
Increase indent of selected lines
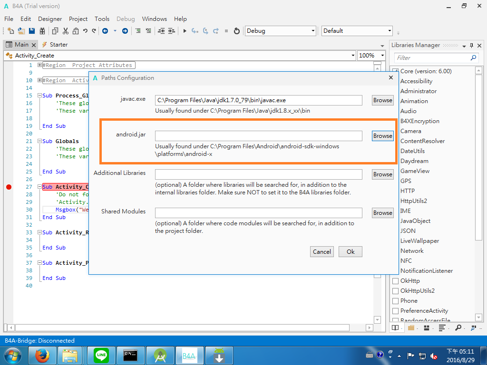pyautogui.click(x=171, y=31)
